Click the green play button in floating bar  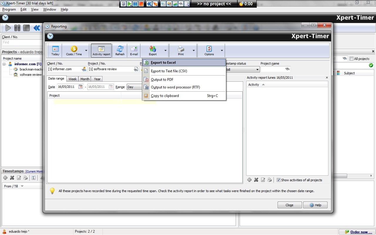tap(129, 4)
